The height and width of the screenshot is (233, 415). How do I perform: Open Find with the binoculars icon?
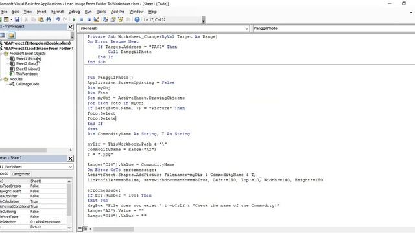(x=49, y=19)
